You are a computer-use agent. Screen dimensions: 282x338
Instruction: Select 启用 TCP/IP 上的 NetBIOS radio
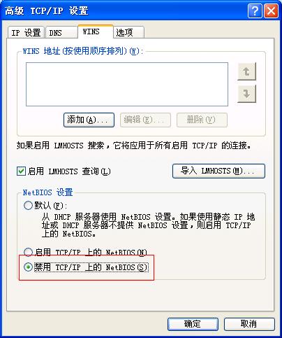point(28,252)
